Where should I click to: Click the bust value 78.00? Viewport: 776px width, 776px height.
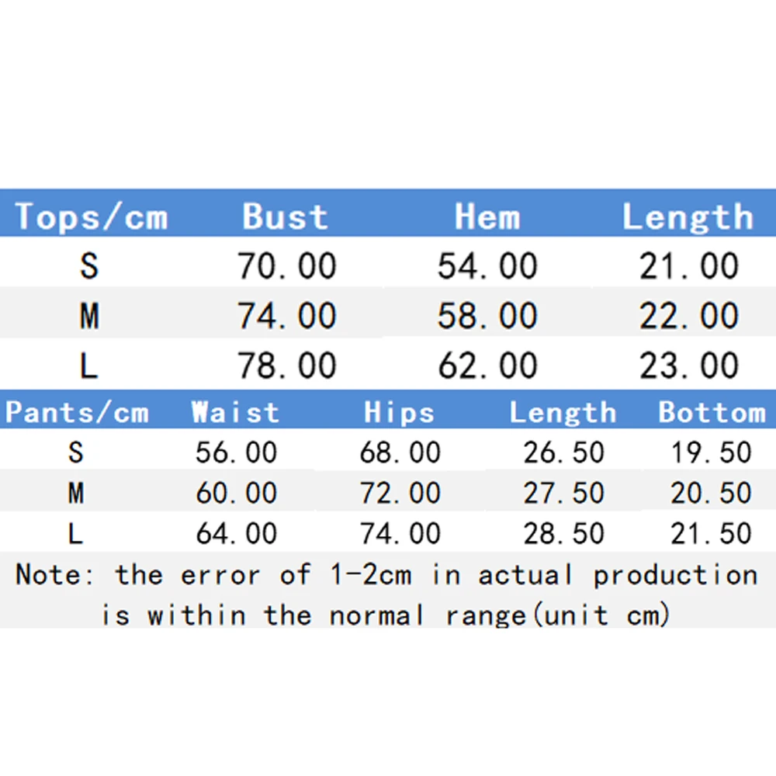286,365
